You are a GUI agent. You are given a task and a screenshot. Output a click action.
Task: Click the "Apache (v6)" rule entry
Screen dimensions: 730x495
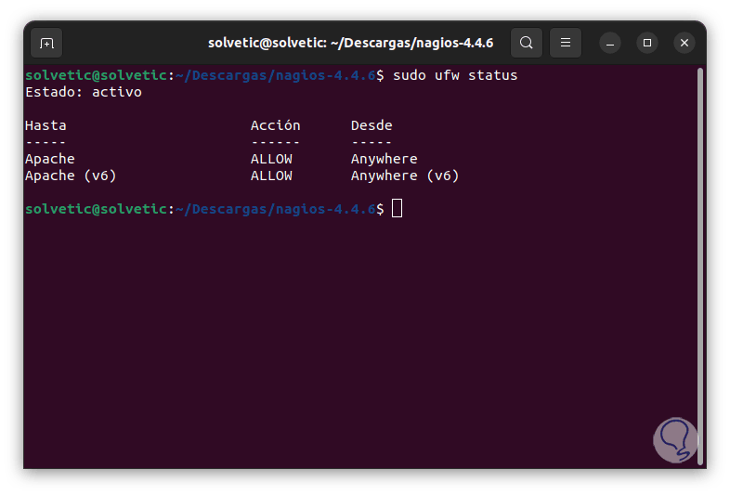click(x=71, y=176)
